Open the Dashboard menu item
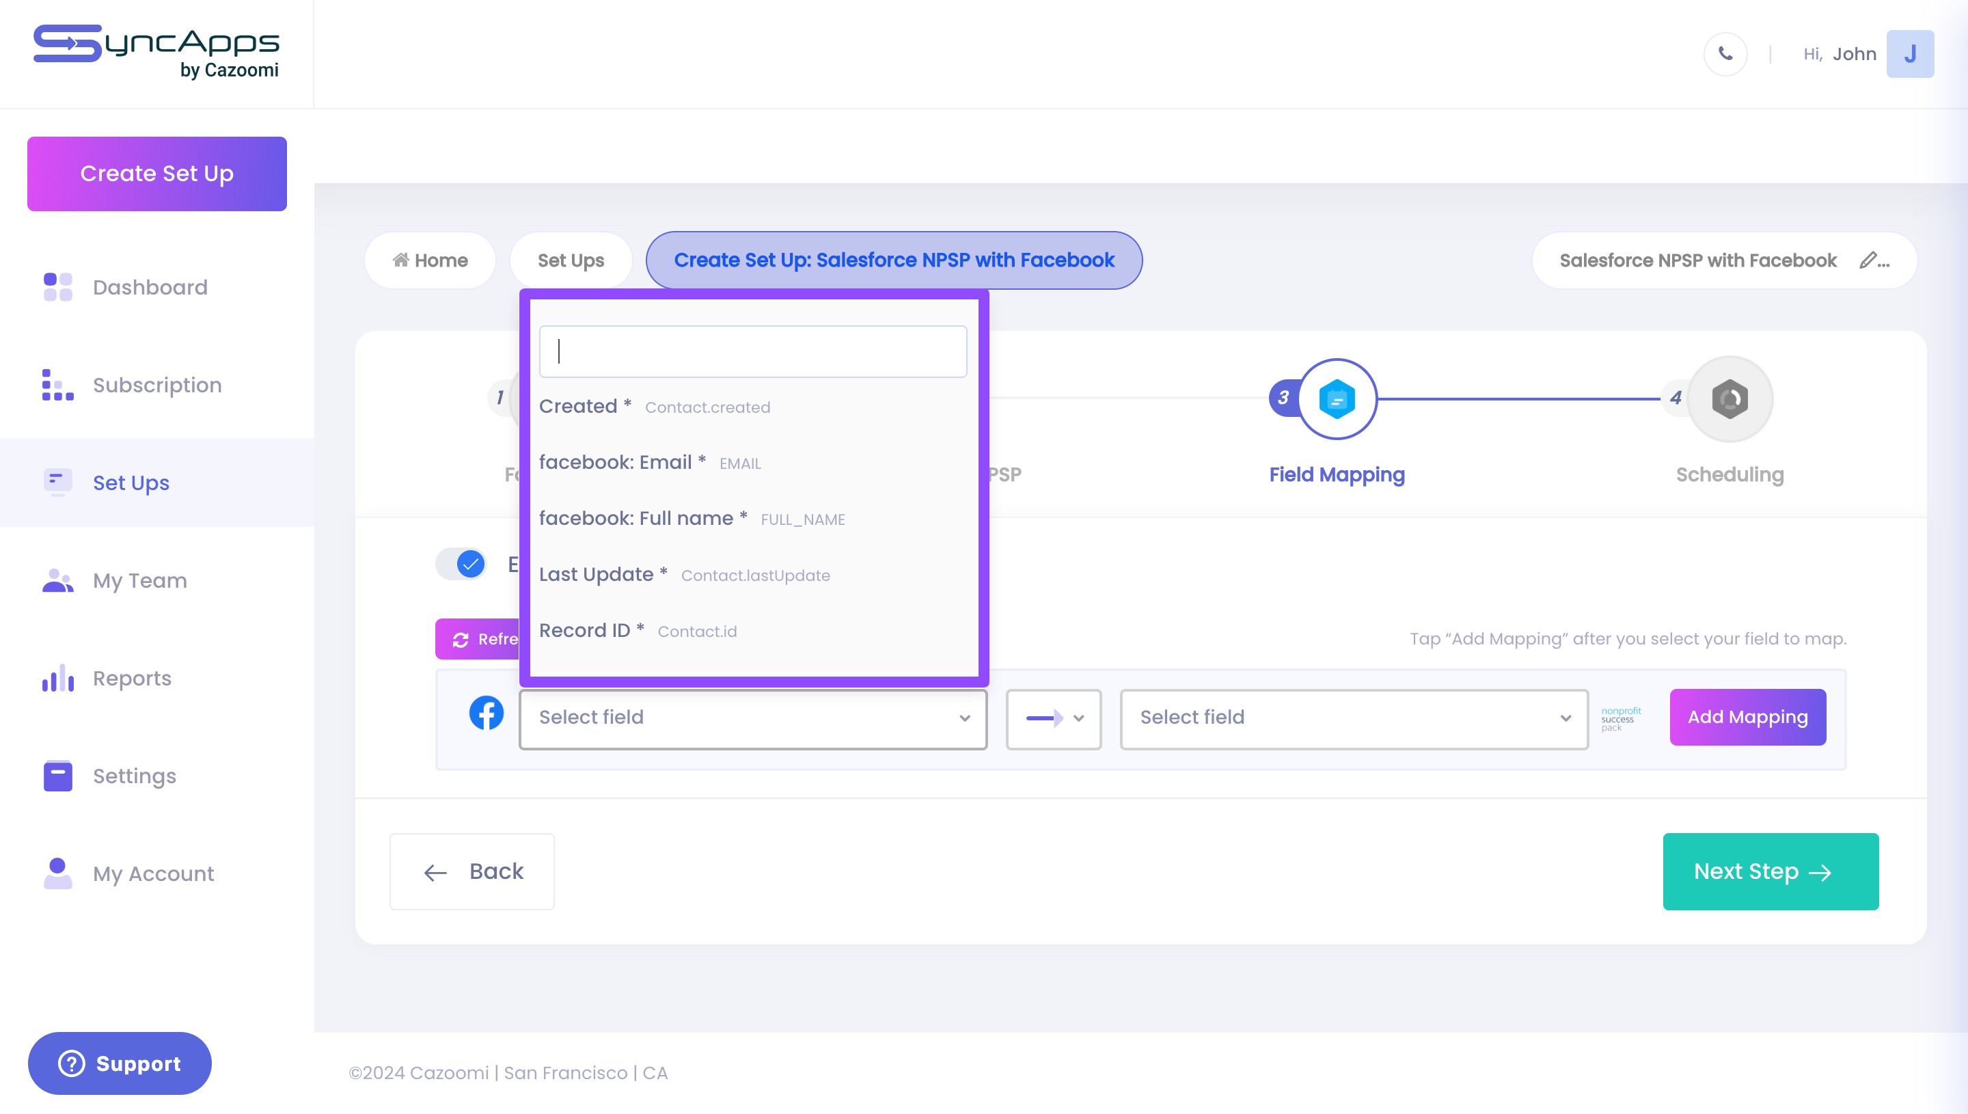This screenshot has height=1114, width=1968. coord(156,287)
